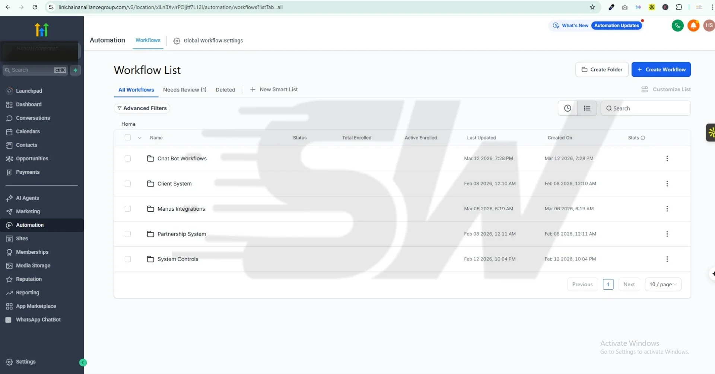Click the recent history clock icon
This screenshot has width=715, height=374.
point(567,108)
